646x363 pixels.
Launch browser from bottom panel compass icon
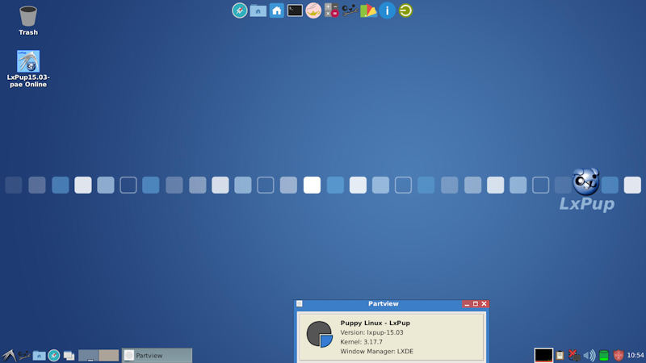pyautogui.click(x=54, y=356)
